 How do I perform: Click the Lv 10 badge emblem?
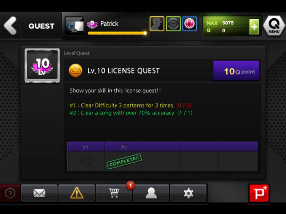pos(42,66)
